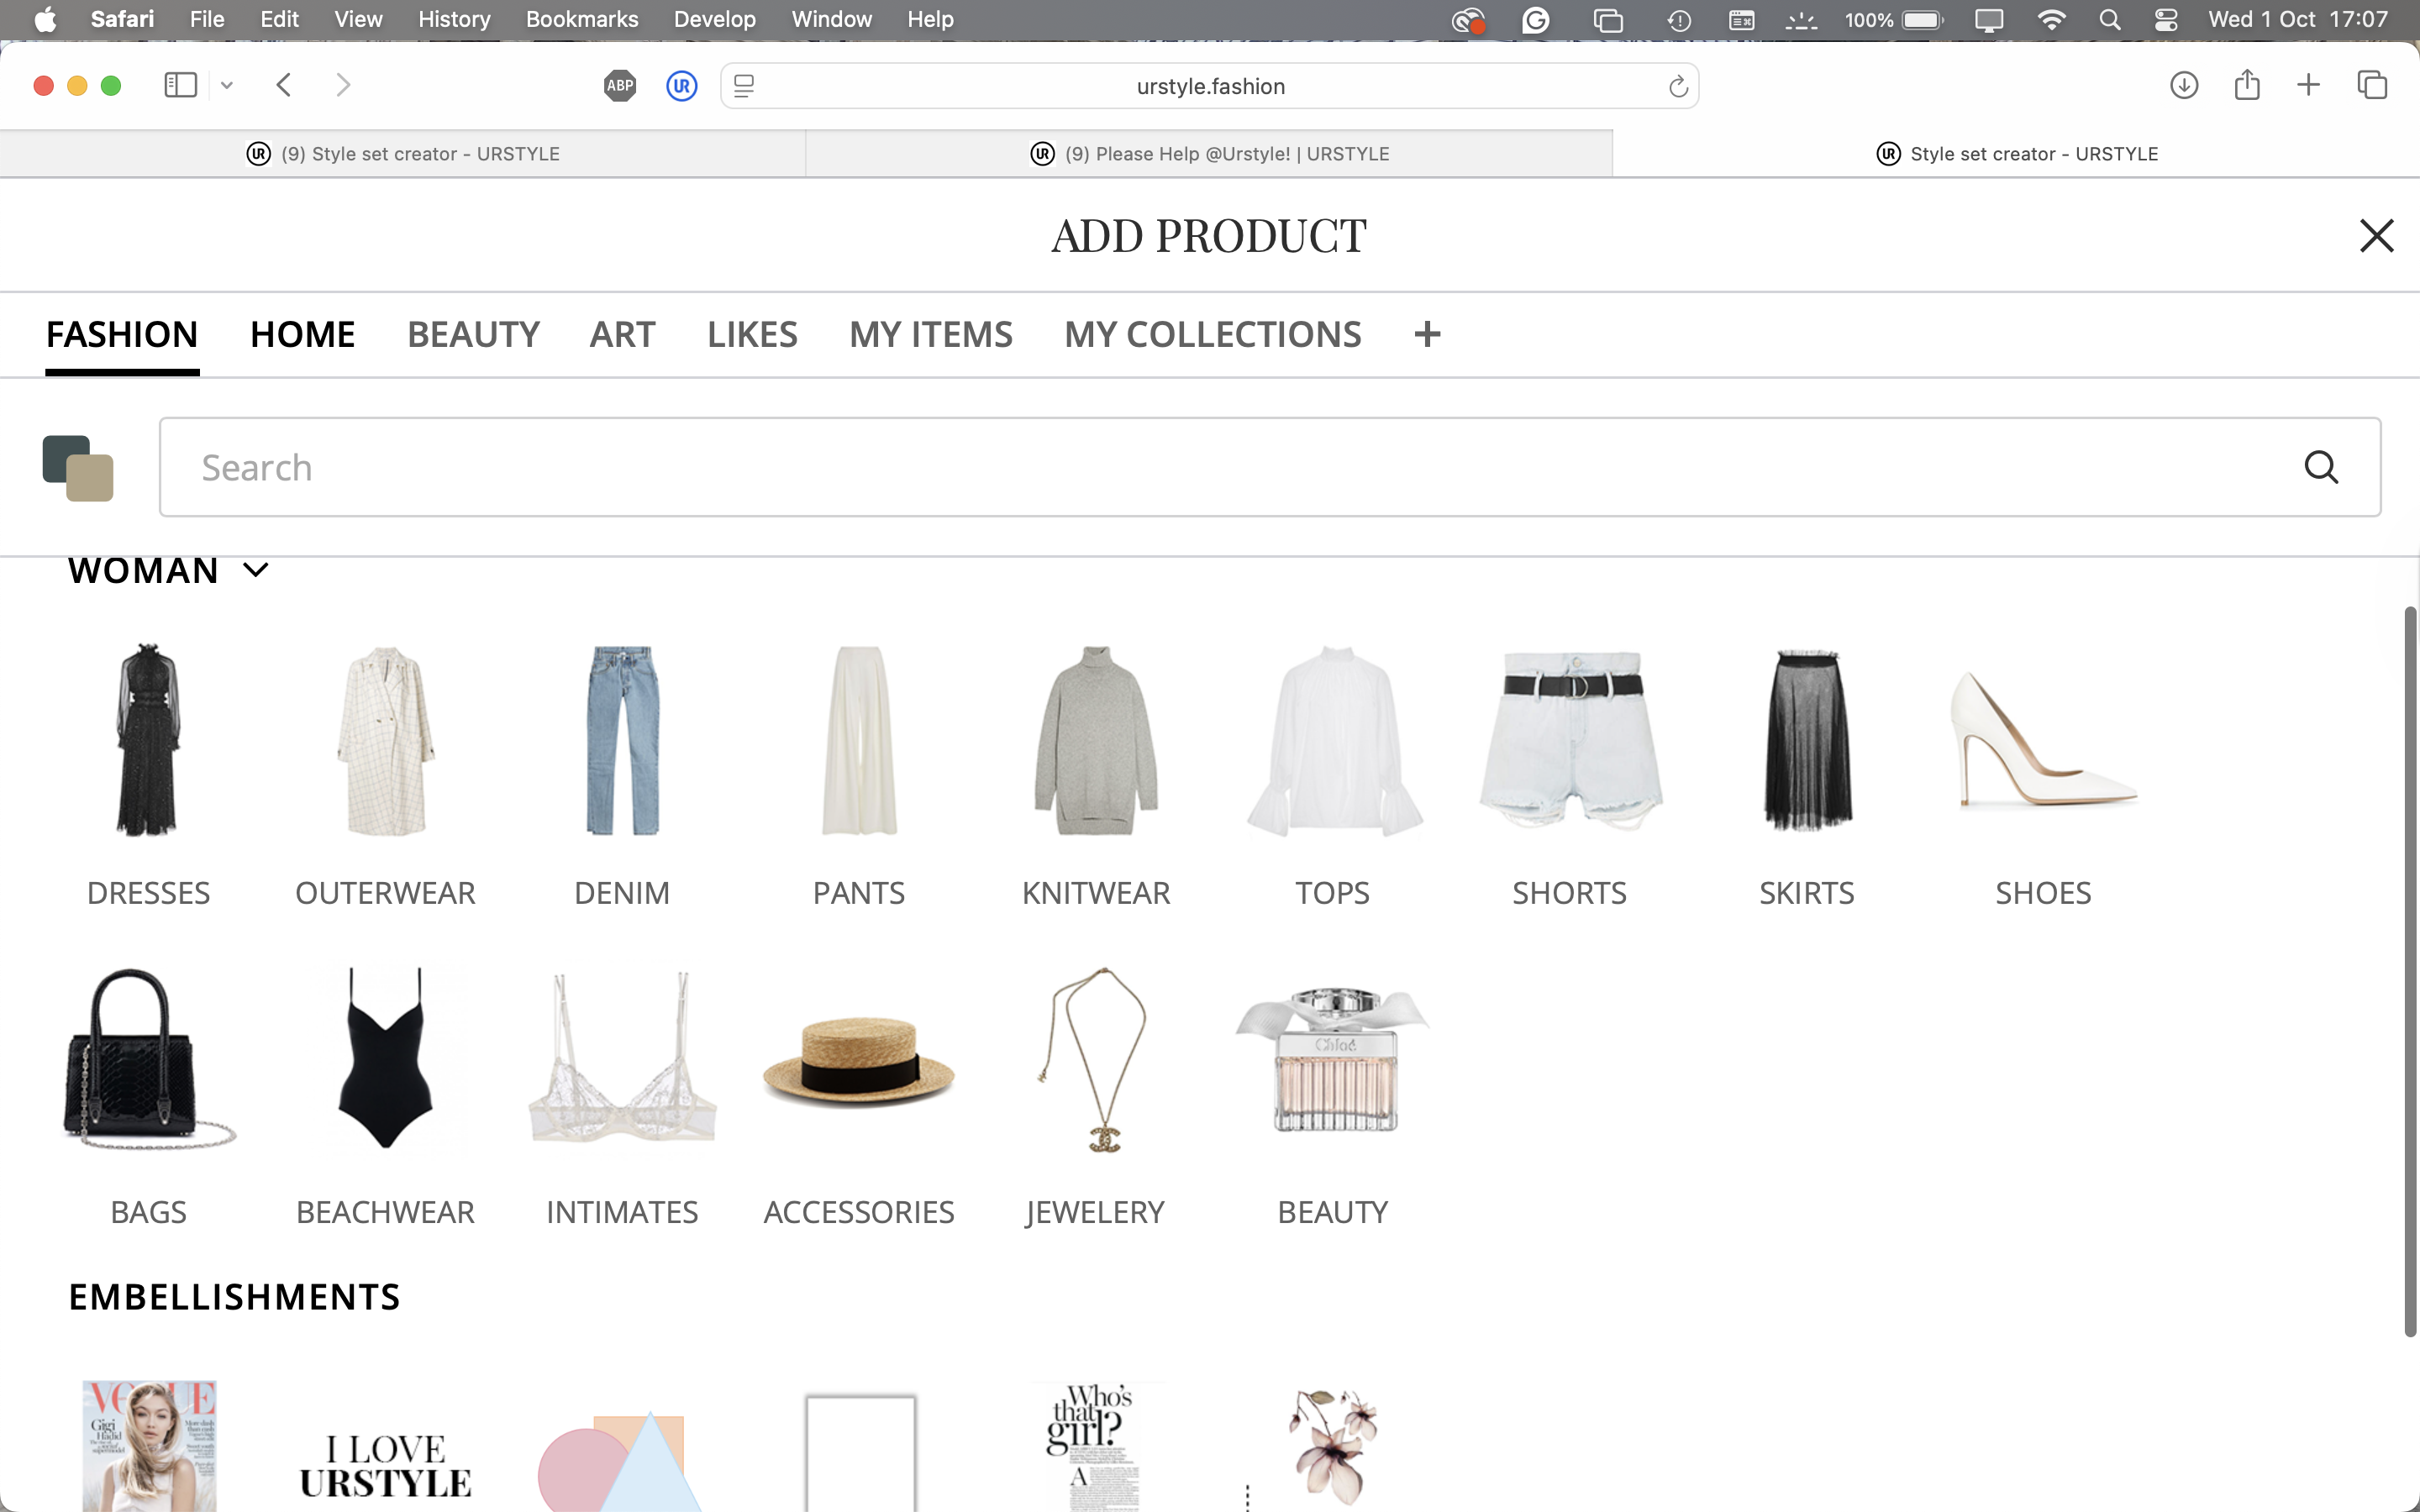The height and width of the screenshot is (1512, 2420).
Task: Open the Knitwear sweater icon
Action: pyautogui.click(x=1096, y=740)
